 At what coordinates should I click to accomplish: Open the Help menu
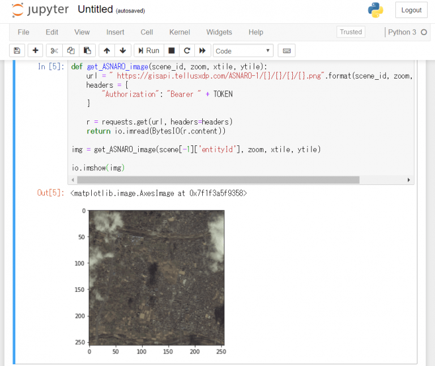[256, 32]
